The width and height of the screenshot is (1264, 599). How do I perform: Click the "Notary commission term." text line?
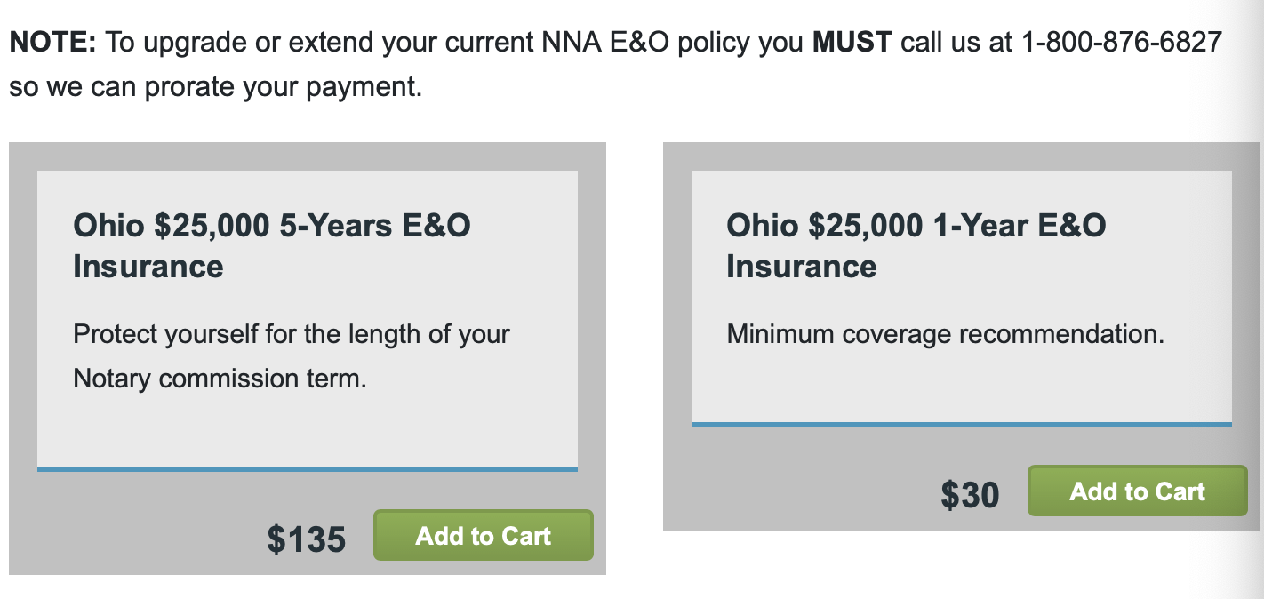coord(220,379)
